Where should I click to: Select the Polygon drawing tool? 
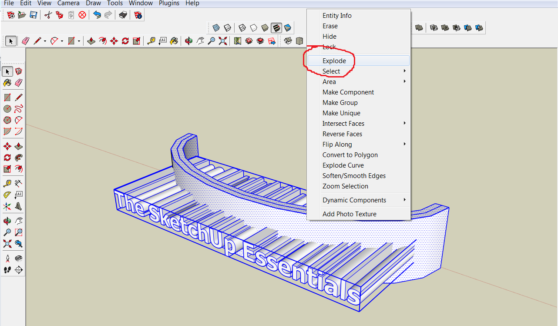tap(7, 120)
